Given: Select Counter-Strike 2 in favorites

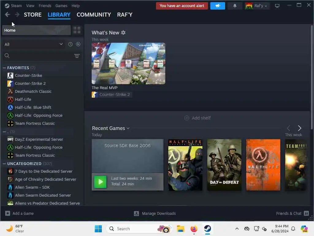Looking at the screenshot, I should 30,84.
